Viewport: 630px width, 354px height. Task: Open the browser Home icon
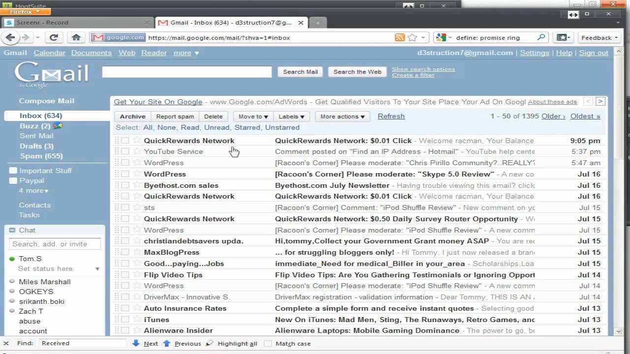coord(76,37)
